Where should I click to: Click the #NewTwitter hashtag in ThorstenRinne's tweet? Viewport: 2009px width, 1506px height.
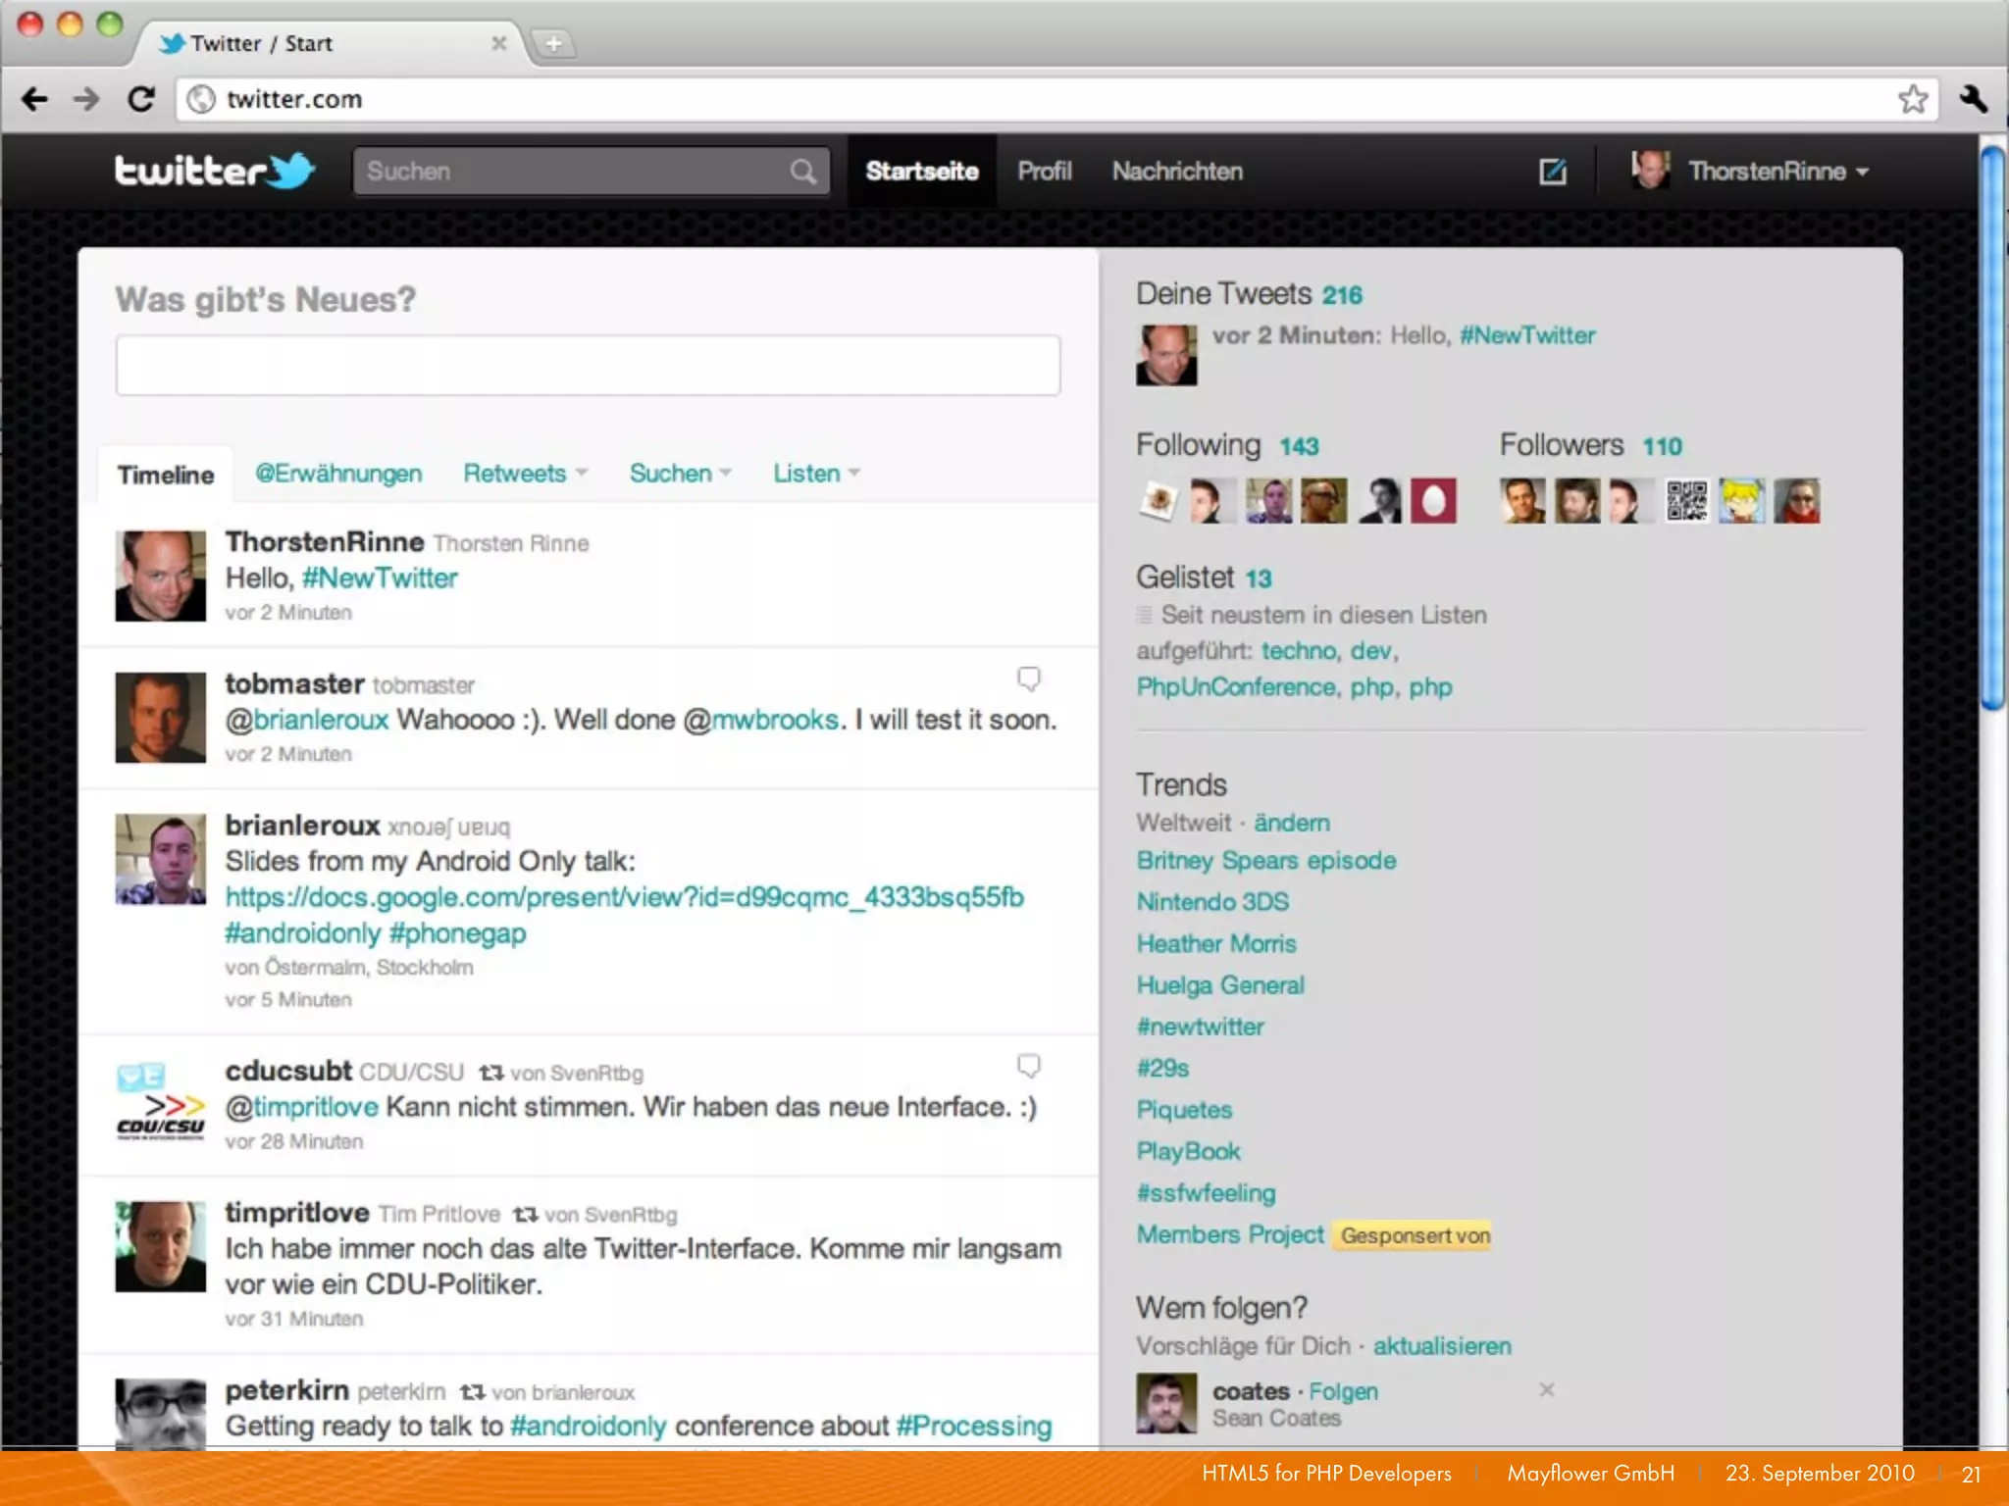click(380, 578)
